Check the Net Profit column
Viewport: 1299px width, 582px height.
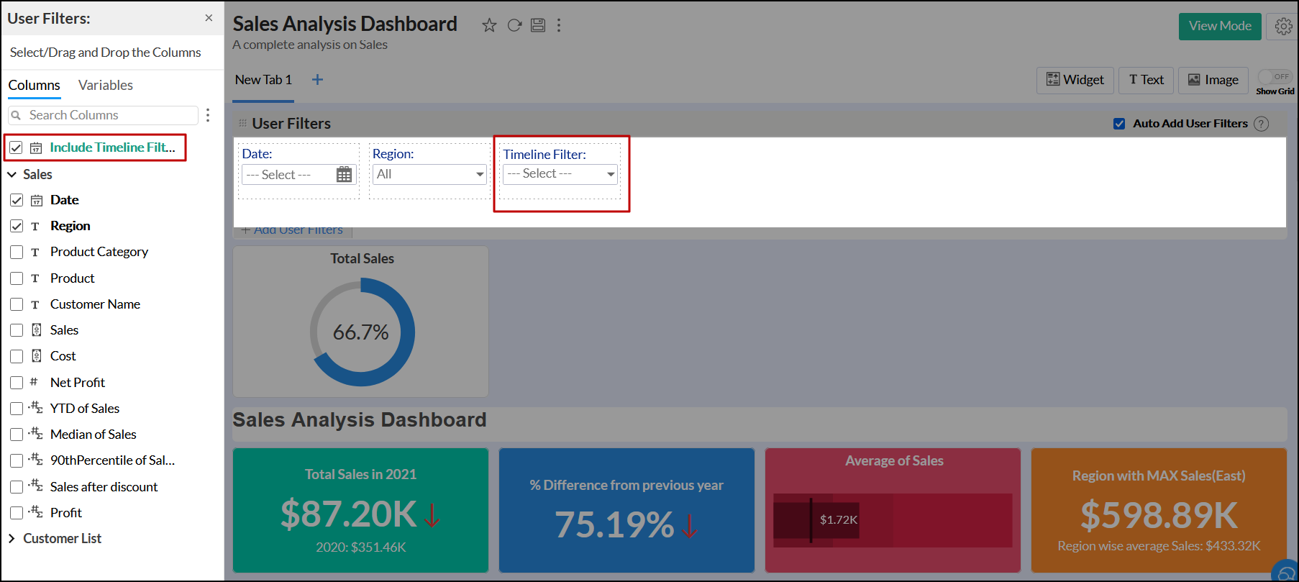pos(17,383)
